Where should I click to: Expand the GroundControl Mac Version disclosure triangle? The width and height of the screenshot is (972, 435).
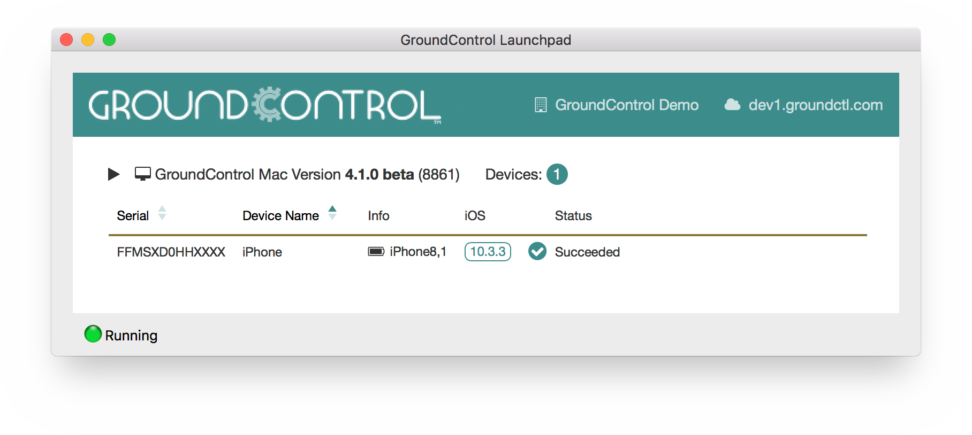click(x=113, y=174)
